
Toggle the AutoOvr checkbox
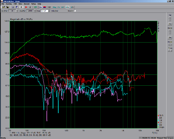tap(75, 11)
